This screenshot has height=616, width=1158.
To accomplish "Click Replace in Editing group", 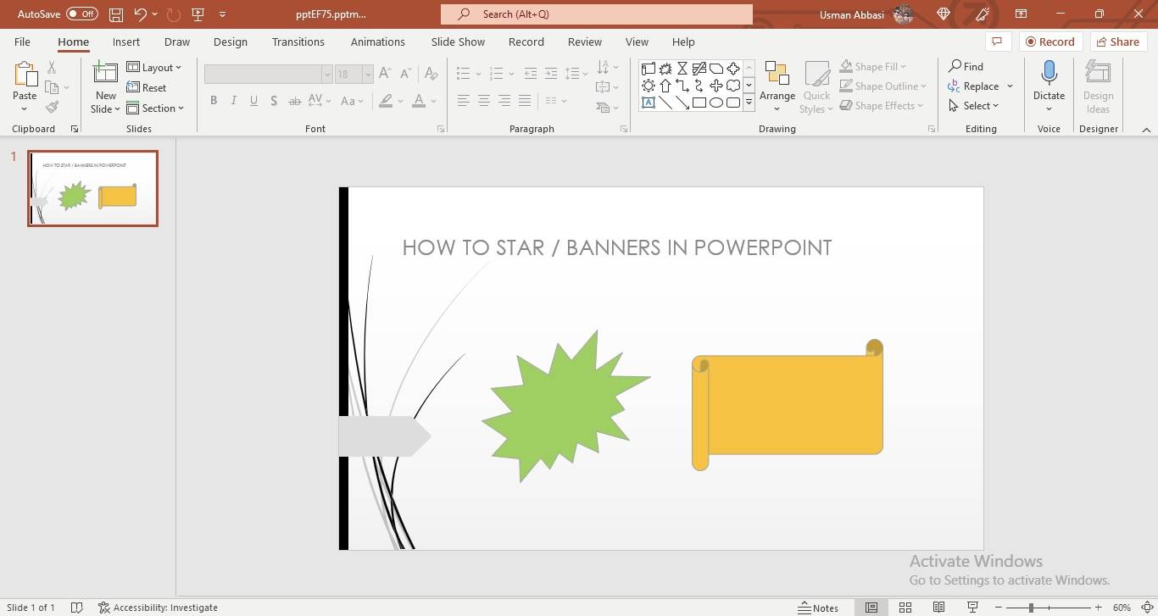I will click(973, 86).
